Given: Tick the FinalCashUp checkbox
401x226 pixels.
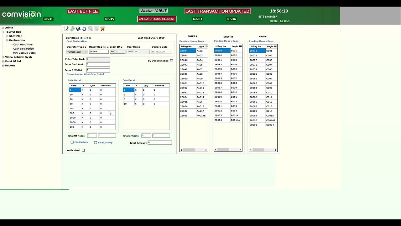Looking at the screenshot, I should [96, 143].
